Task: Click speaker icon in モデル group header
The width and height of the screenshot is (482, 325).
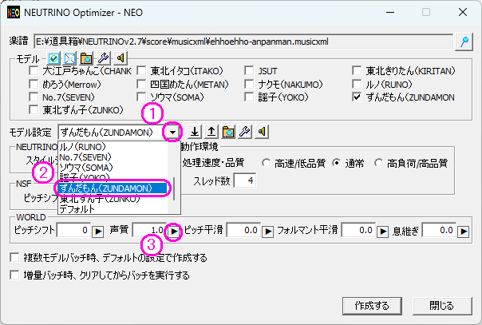Action: click(x=120, y=58)
